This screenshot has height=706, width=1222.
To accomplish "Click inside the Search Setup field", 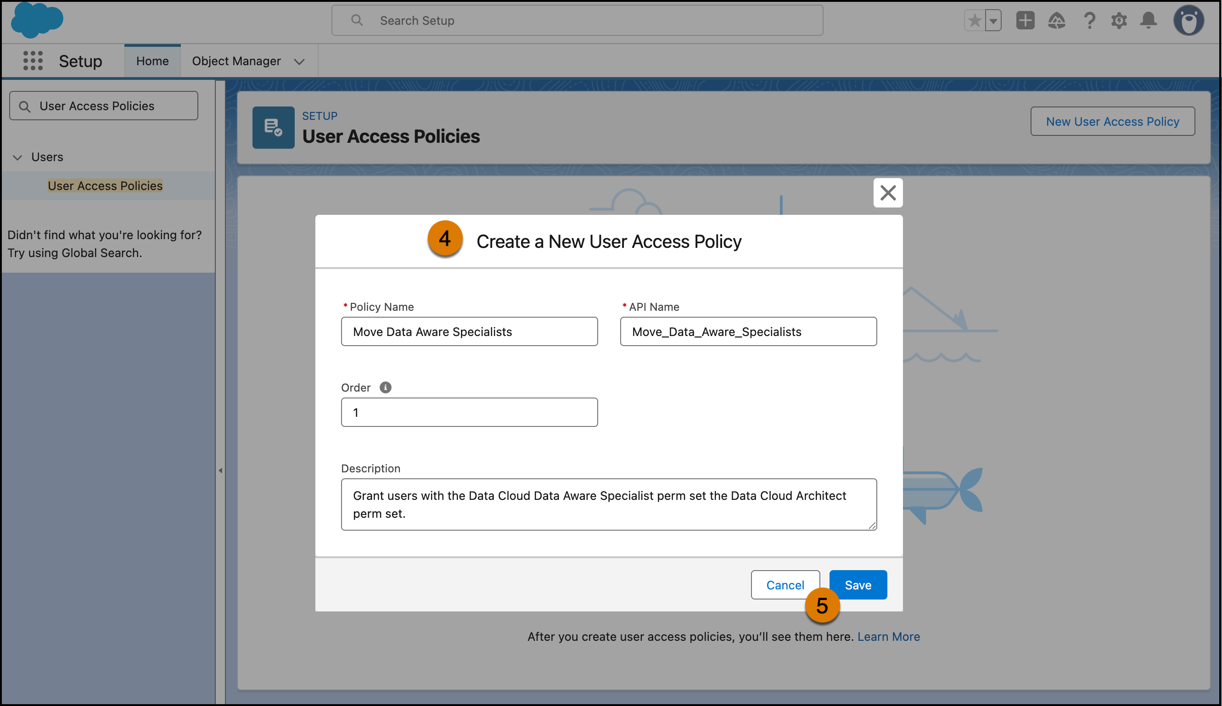I will coord(577,21).
